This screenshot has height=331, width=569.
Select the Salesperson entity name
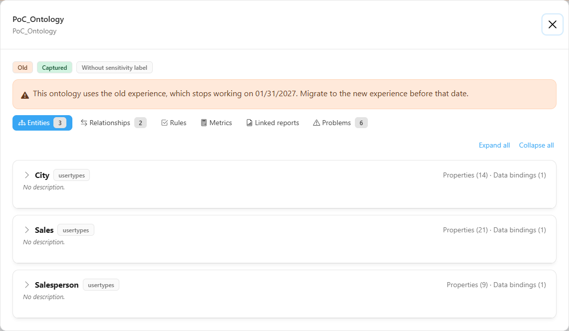click(x=56, y=285)
